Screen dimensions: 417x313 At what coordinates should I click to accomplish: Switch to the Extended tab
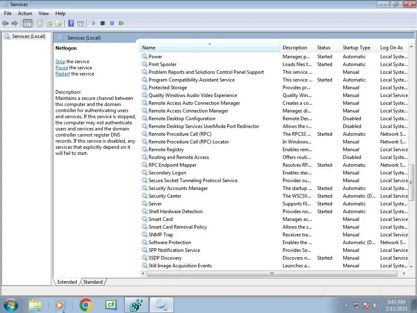(x=67, y=282)
